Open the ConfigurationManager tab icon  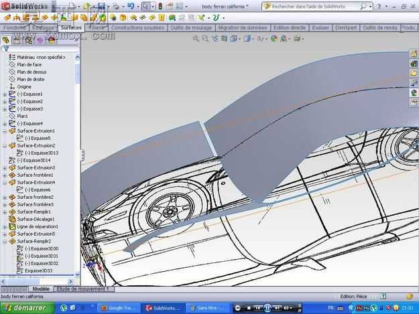tap(28, 40)
